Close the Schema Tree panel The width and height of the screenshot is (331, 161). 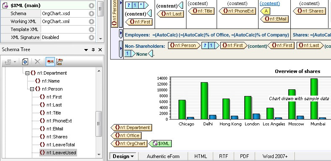100,49
